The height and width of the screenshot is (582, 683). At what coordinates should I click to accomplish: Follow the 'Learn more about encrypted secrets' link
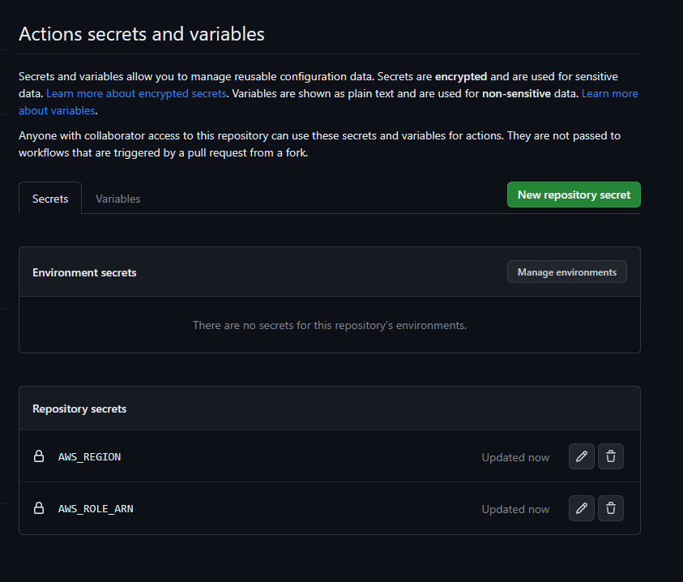coord(136,94)
